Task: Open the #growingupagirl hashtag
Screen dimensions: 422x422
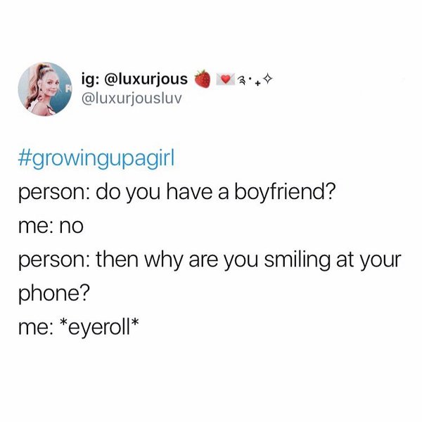Action: [96, 159]
